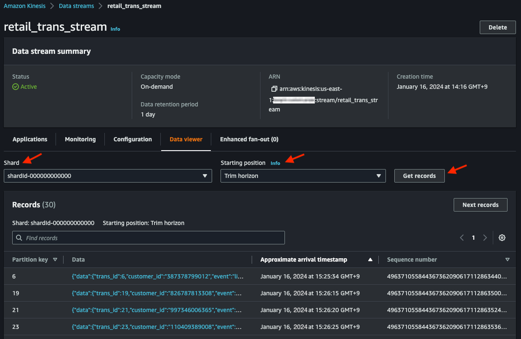Open the Enhanced fan-out tab
The image size is (521, 339).
point(249,139)
